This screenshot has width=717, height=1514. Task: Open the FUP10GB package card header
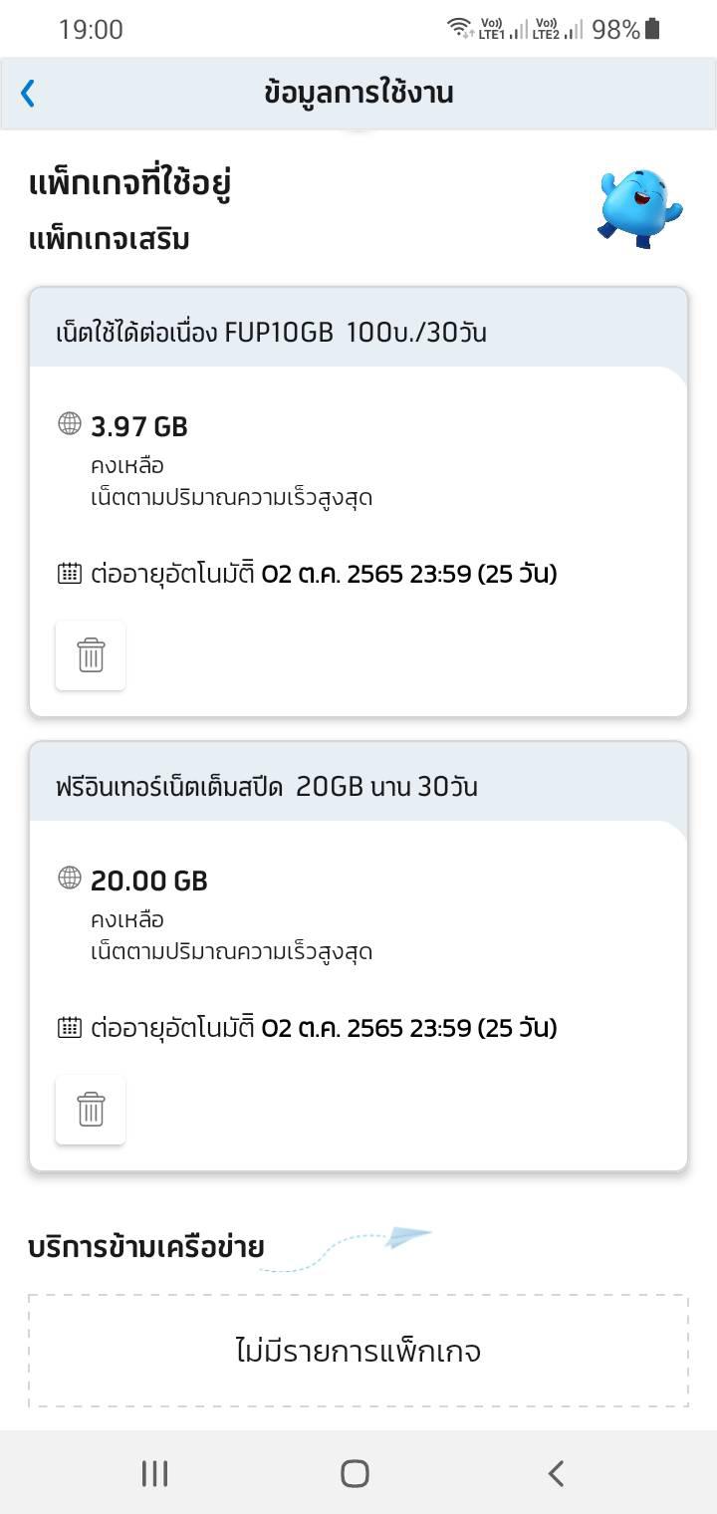click(x=358, y=332)
